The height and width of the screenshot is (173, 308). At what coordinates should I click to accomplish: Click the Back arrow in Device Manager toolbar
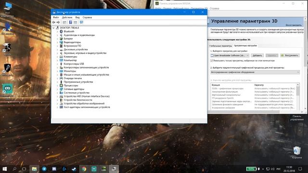(53, 23)
